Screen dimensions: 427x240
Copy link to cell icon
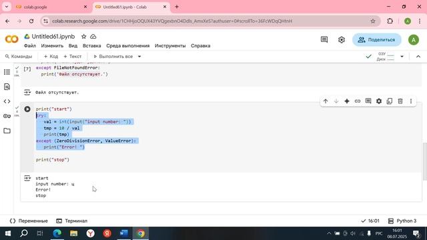pyautogui.click(x=358, y=101)
